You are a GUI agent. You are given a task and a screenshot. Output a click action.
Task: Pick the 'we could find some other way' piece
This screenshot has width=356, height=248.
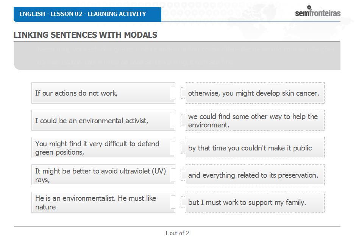[x=254, y=121]
